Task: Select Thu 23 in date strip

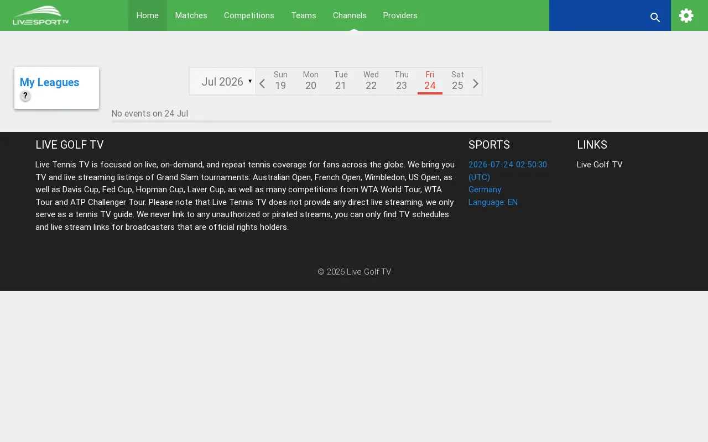Action: [402, 81]
